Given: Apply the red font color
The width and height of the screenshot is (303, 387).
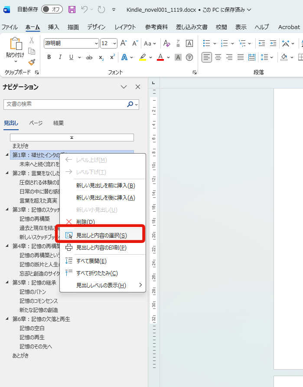Looking at the screenshot, I should coord(160,57).
